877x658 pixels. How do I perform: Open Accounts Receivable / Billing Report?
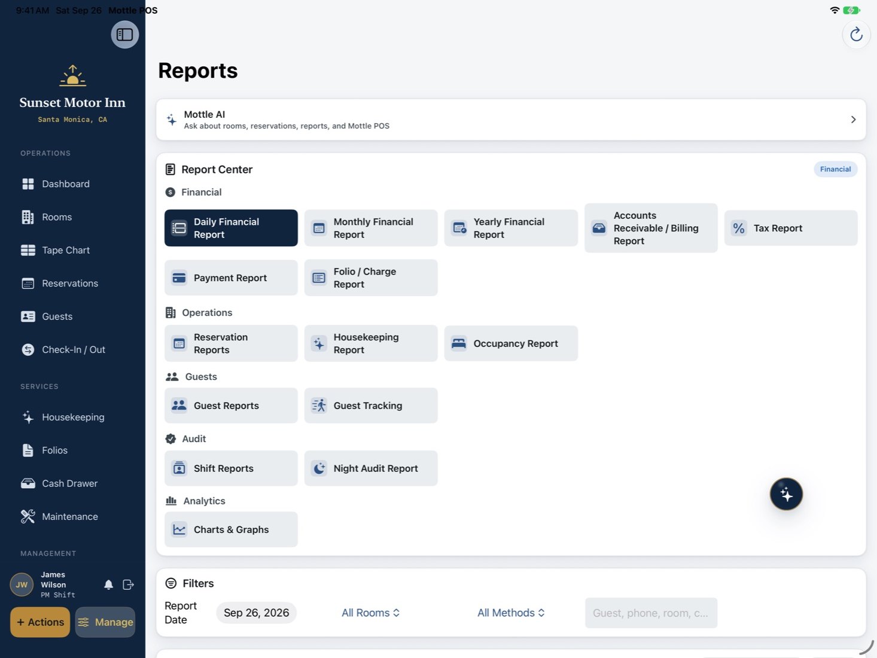[x=651, y=228]
